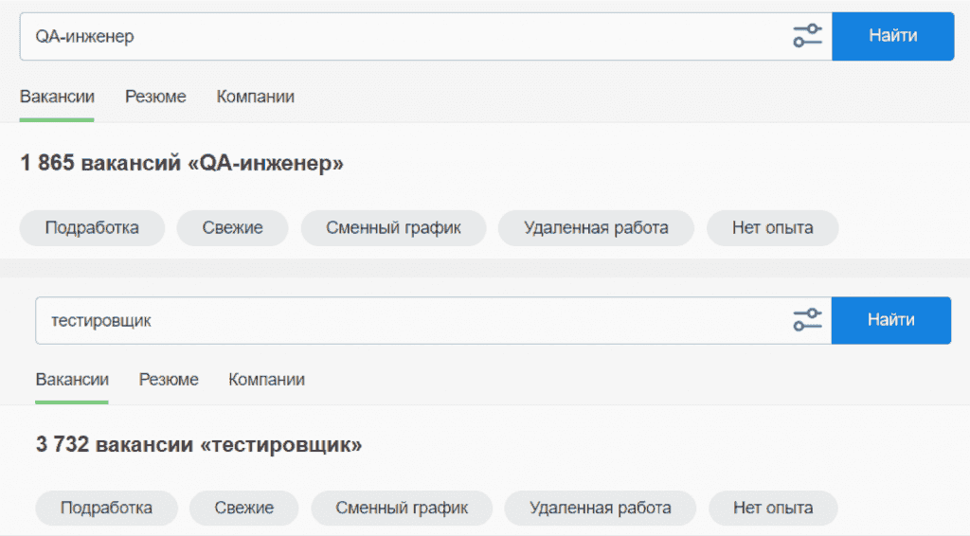Open filter settings icon in тестировщик search
970x536 pixels.
click(807, 320)
